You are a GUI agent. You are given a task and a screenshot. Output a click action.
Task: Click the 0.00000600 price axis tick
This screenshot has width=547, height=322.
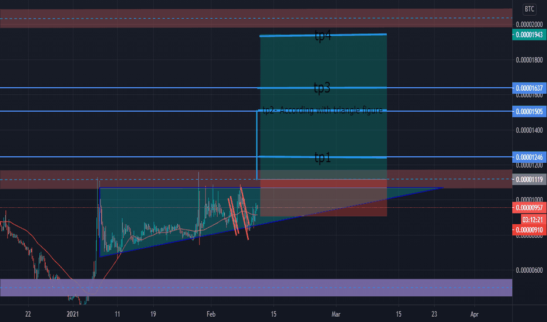click(529, 270)
